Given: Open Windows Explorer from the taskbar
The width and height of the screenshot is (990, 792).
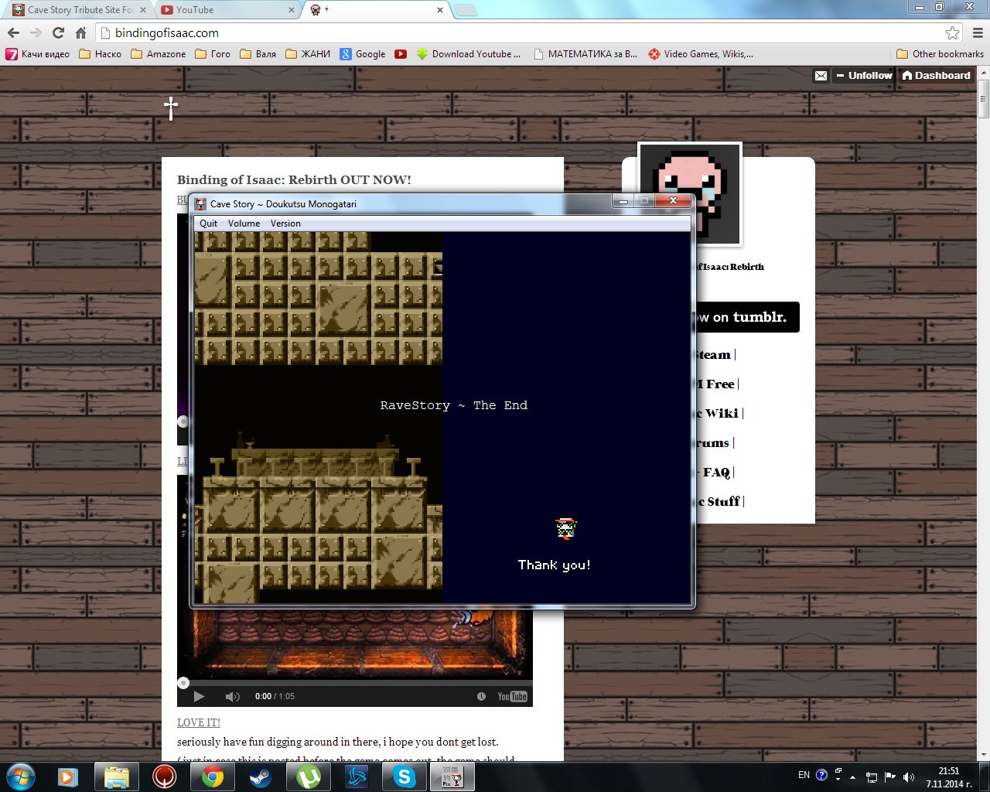Looking at the screenshot, I should [116, 777].
